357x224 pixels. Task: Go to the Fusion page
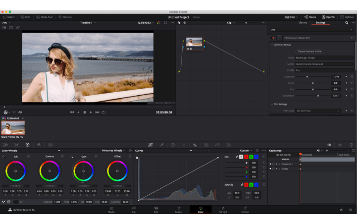coord(178,210)
